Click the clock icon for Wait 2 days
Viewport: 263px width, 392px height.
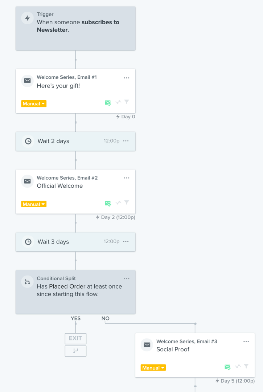pyautogui.click(x=28, y=141)
